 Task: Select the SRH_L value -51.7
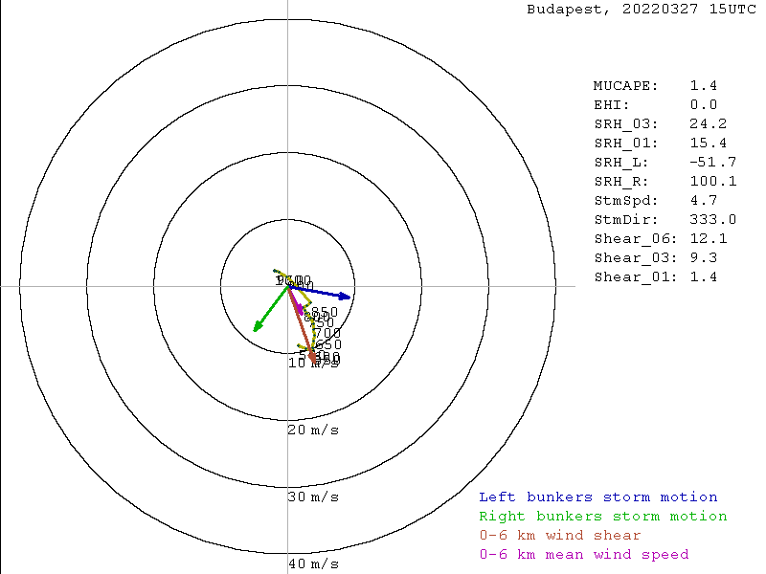pyautogui.click(x=713, y=162)
